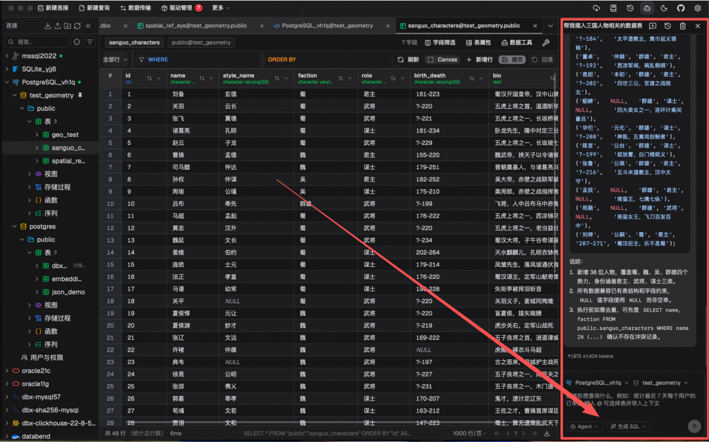Open the Agent mode dropdown
The width and height of the screenshot is (709, 442).
coord(584,426)
